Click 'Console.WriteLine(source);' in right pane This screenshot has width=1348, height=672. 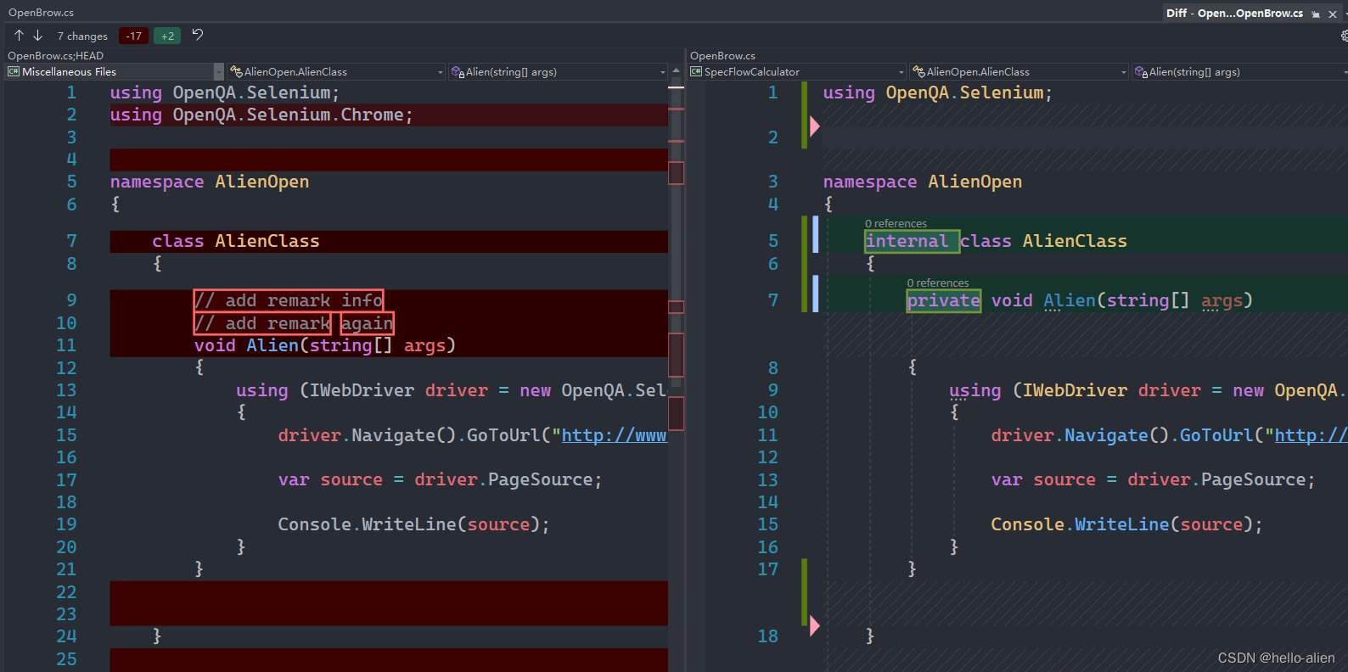(1126, 524)
